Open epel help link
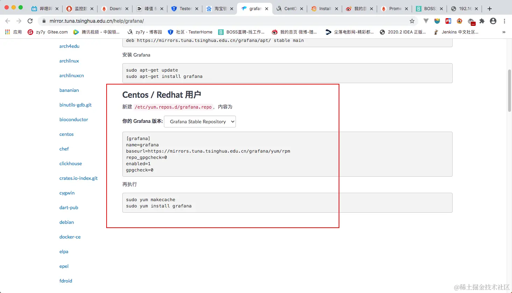This screenshot has width=512, height=293. point(64,266)
